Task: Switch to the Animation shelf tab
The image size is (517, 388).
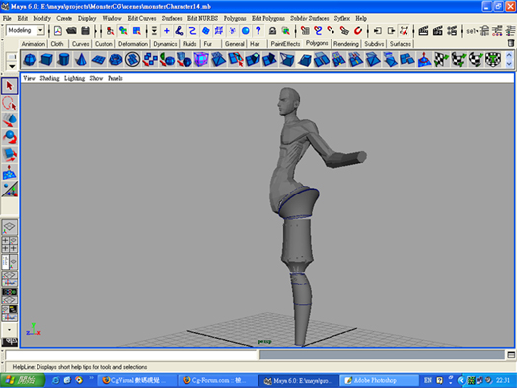Action: point(34,44)
